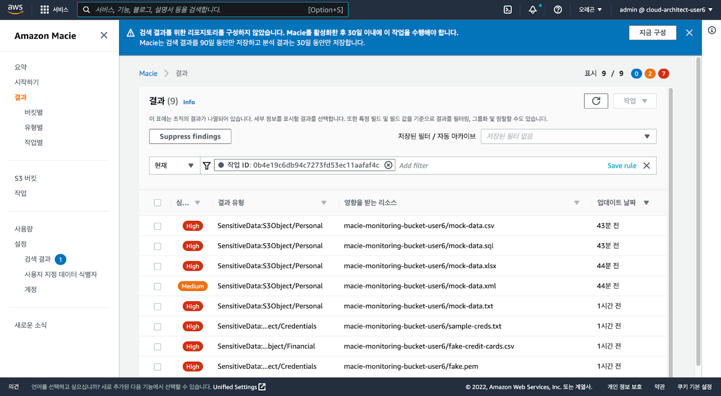Check the sample-creds.txt finding row
This screenshot has height=396, width=721.
tap(157, 327)
